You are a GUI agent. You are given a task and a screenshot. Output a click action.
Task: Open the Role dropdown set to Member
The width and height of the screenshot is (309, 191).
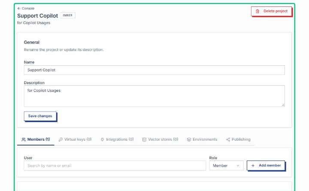coord(226,166)
